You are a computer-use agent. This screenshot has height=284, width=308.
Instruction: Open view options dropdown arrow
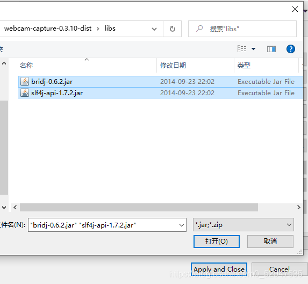[x=253, y=49]
